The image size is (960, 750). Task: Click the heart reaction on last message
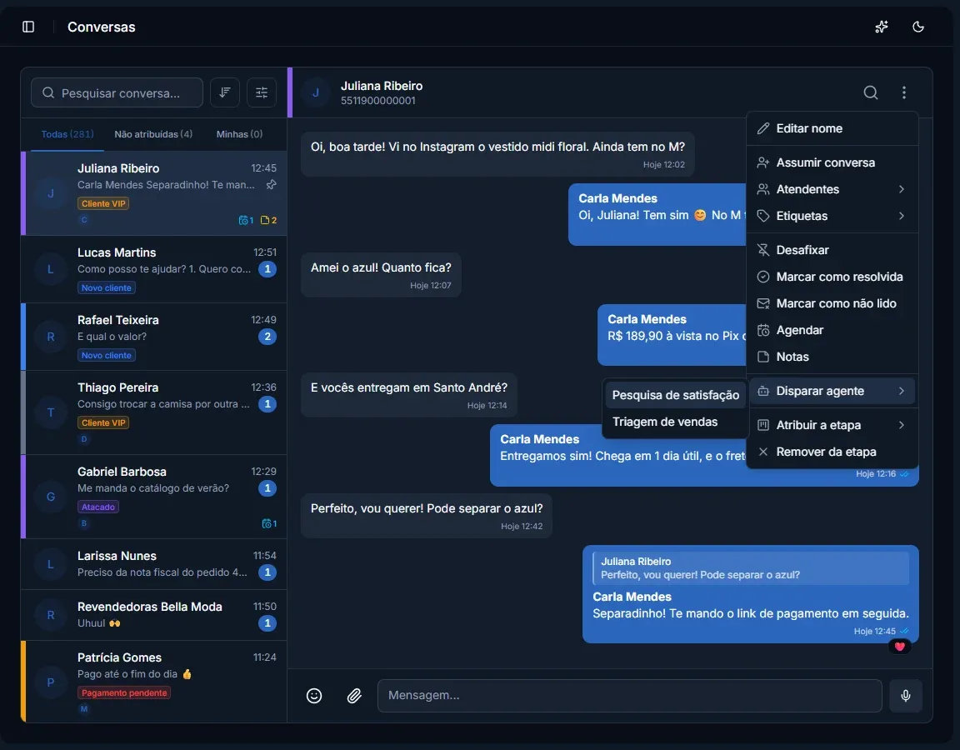pyautogui.click(x=899, y=646)
